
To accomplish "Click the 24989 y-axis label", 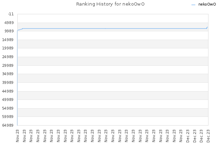I will tap(8, 57).
